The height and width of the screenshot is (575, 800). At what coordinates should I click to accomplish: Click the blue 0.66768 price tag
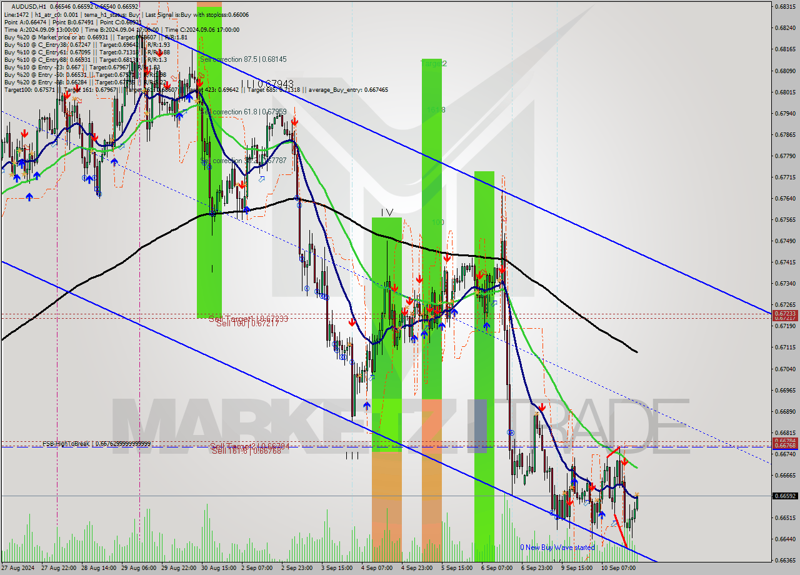pyautogui.click(x=786, y=446)
